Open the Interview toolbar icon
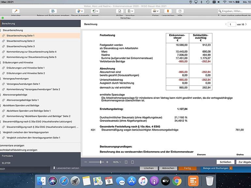The width and height of the screenshot is (251, 188). click(x=16, y=11)
